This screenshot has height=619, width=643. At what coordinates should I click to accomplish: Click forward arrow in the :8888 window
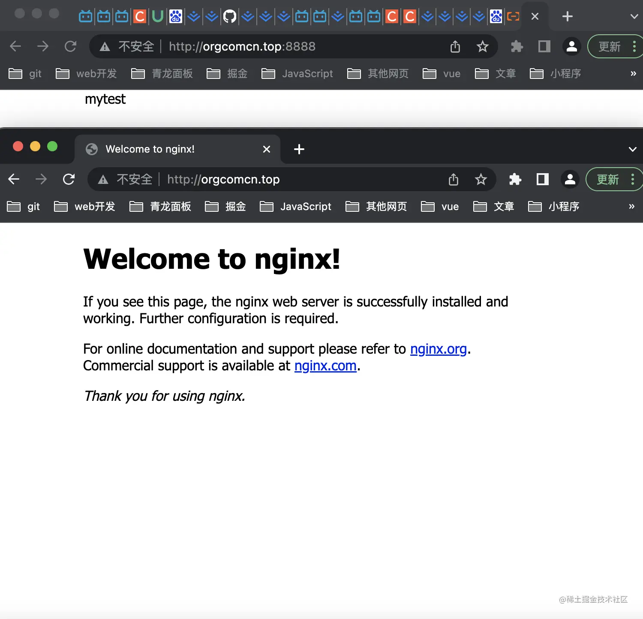coord(43,46)
